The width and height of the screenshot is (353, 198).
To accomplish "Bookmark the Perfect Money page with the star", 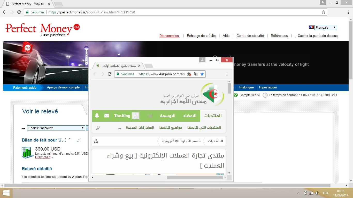I will pyautogui.click(x=323, y=12).
